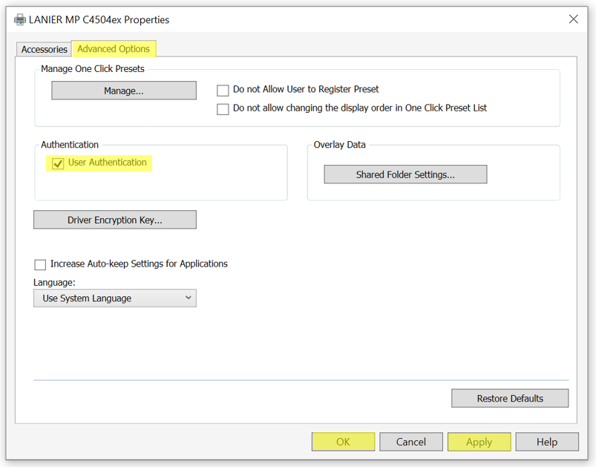This screenshot has width=596, height=467.
Task: Switch to the Accessories tab
Action: pos(44,50)
